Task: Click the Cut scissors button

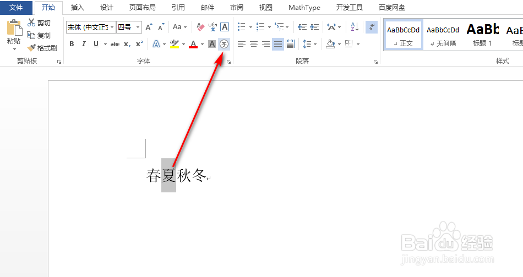Action: click(x=39, y=23)
